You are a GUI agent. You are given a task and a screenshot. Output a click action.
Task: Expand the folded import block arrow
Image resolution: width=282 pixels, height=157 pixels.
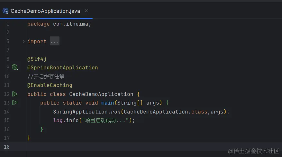coord(23,41)
